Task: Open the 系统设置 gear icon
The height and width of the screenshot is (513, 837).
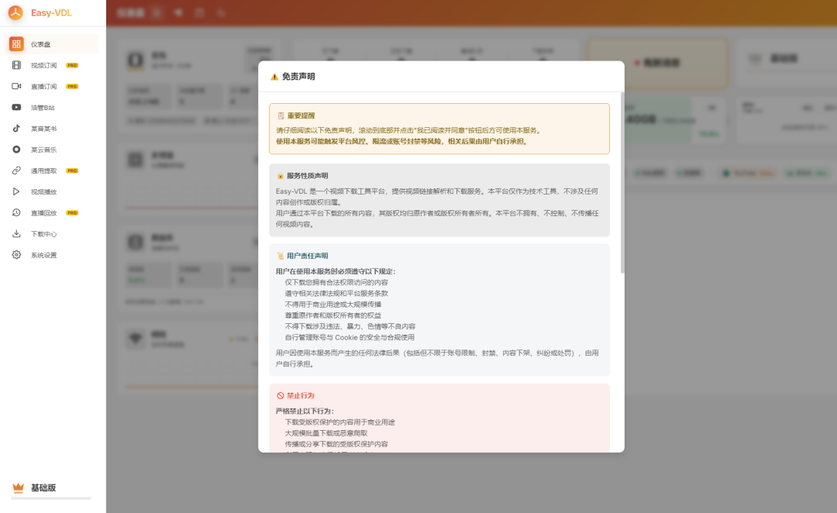Action: (x=15, y=254)
